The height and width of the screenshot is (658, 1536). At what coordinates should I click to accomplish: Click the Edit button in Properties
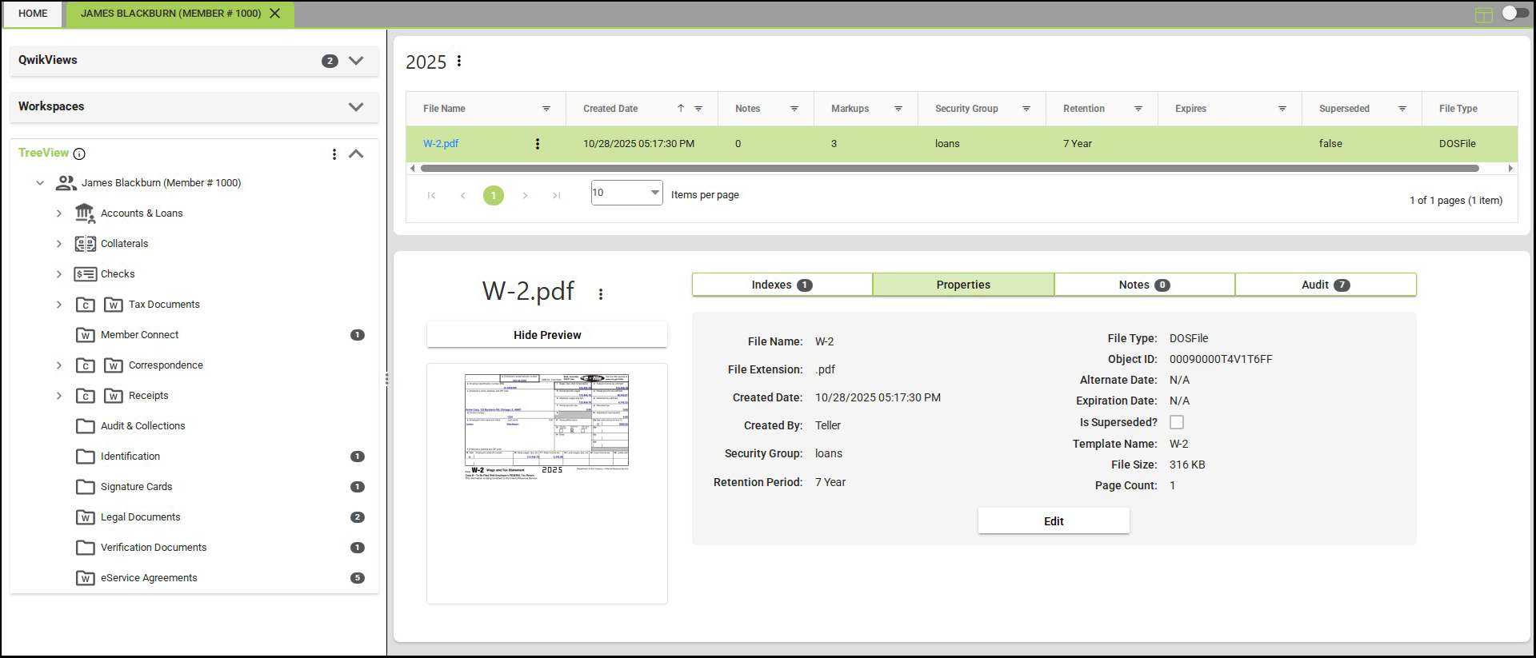[1054, 521]
